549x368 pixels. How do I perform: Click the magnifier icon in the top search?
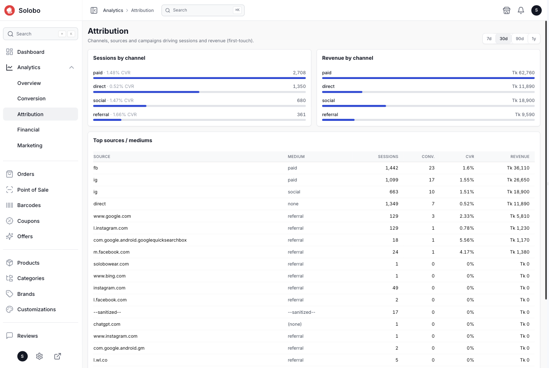[x=168, y=10]
